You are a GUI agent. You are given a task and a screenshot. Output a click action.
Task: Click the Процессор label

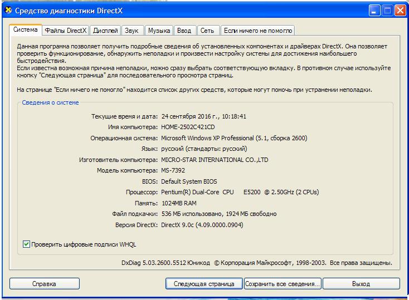click(142, 192)
